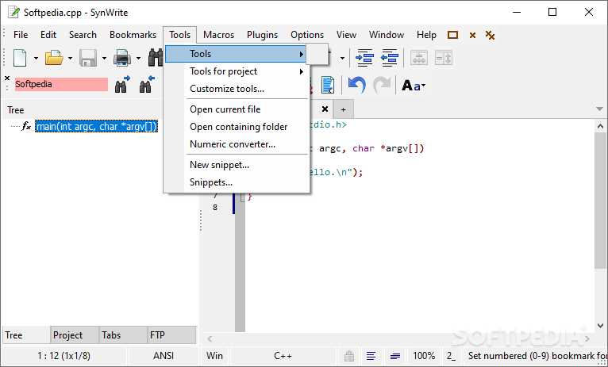Open the Plugins menu

[263, 35]
